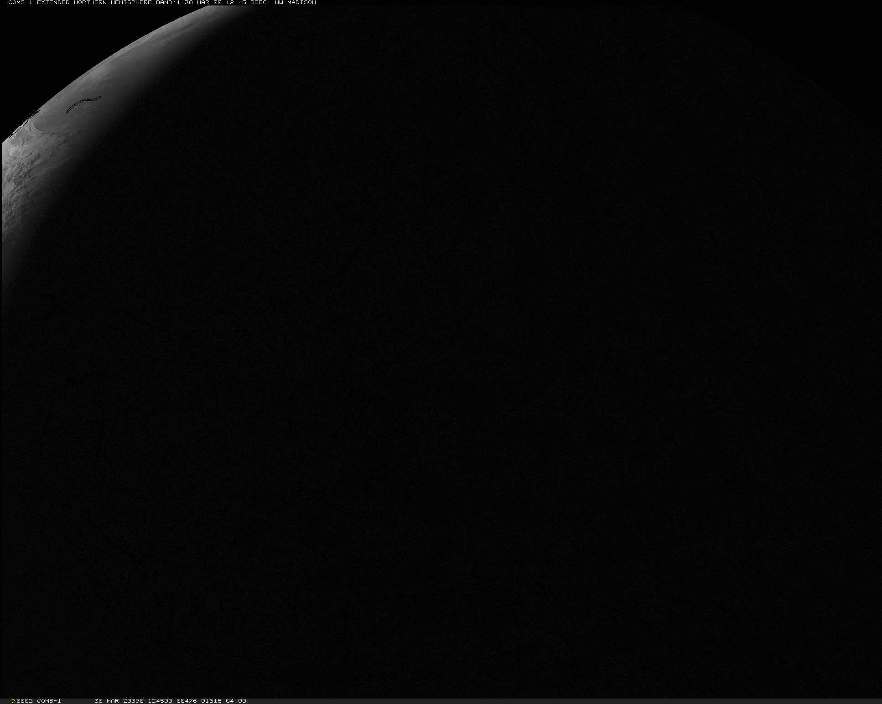Click 'EXTENDED NORTHERN HEMISPHERE' in the header
Viewport: 882px width, 704px height.
(94, 3)
